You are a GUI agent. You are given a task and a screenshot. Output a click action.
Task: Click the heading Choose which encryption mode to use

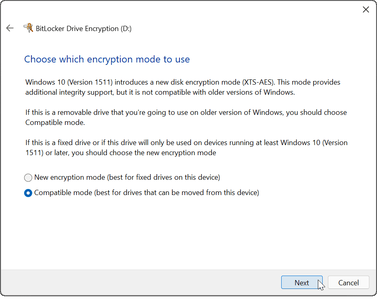(107, 59)
